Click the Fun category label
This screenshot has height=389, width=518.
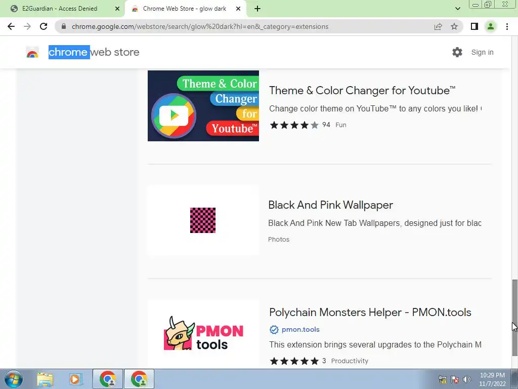[340, 125]
